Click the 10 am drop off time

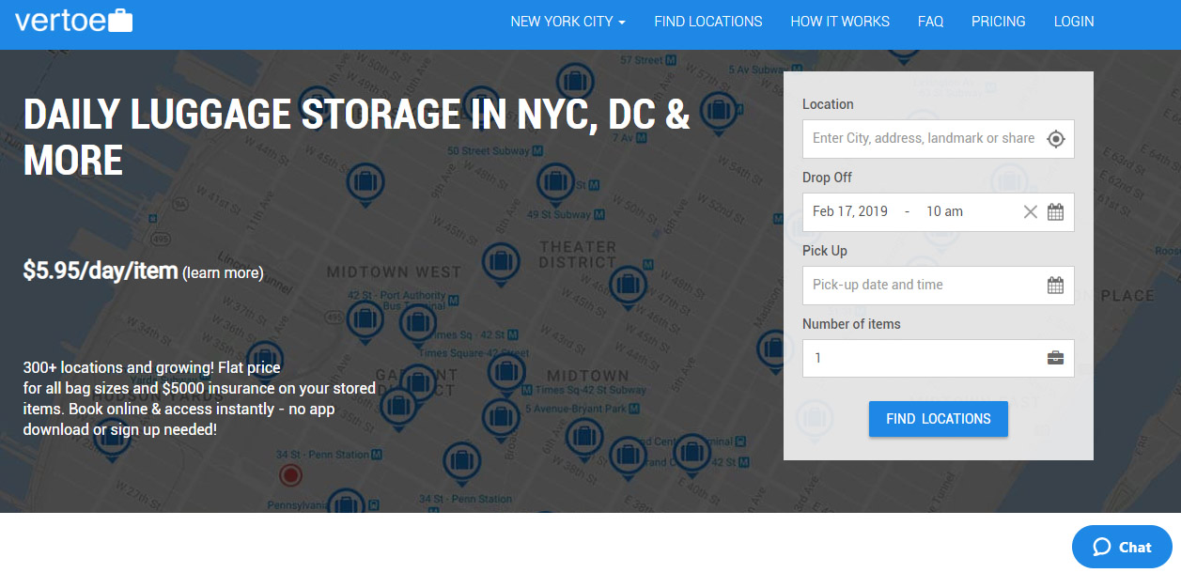pyautogui.click(x=944, y=211)
